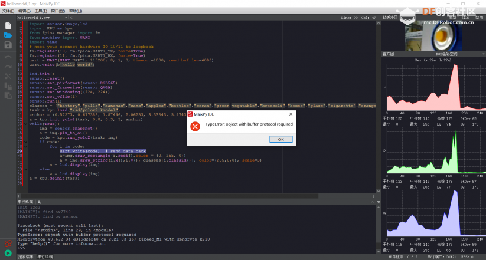Click the 固件版本: 0.6.2 status entry
Screen dimensions: 486x260
tap(403, 257)
